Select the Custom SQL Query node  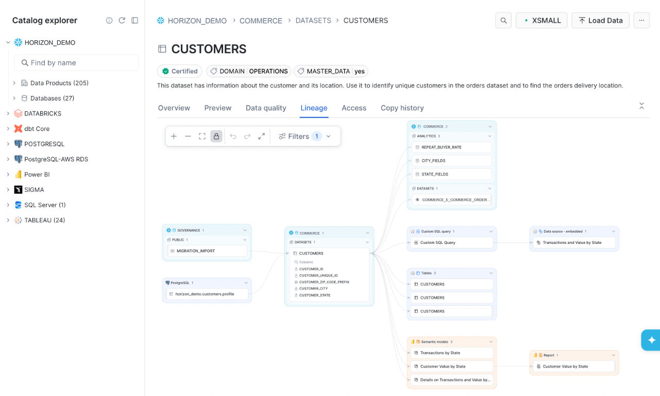point(452,242)
